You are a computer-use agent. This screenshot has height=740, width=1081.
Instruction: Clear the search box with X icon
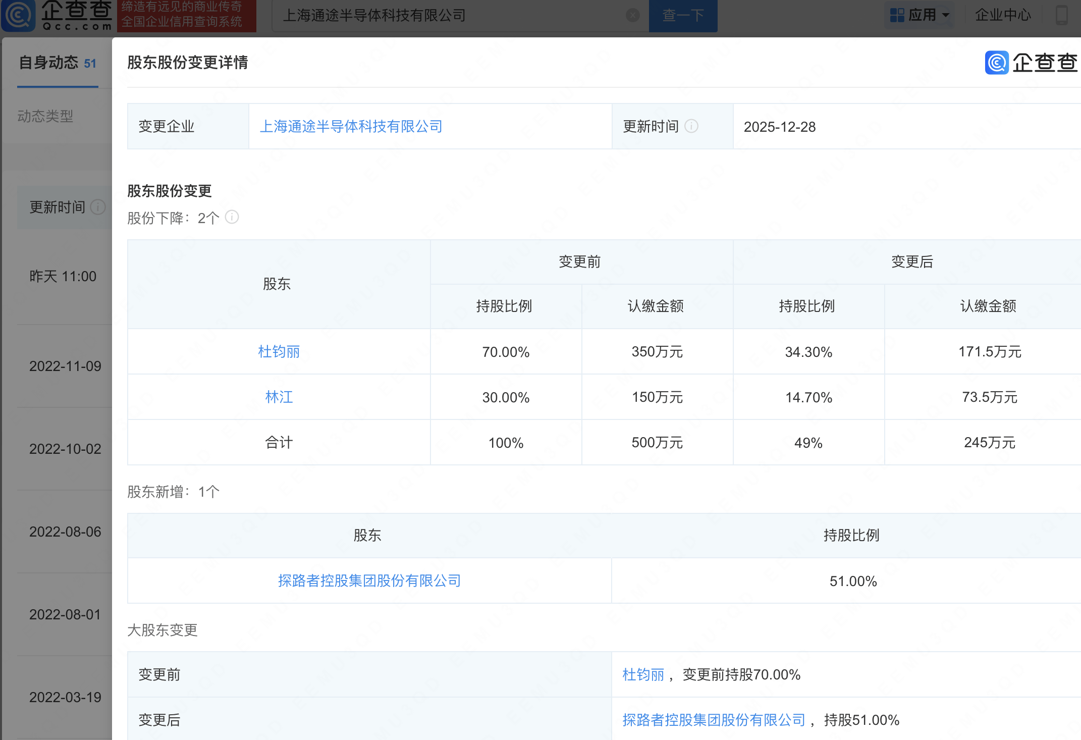[x=632, y=16]
